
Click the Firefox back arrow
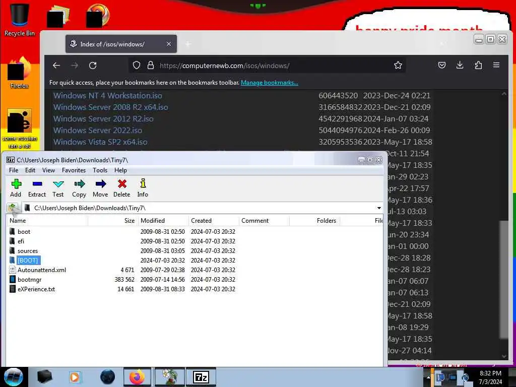click(x=56, y=66)
